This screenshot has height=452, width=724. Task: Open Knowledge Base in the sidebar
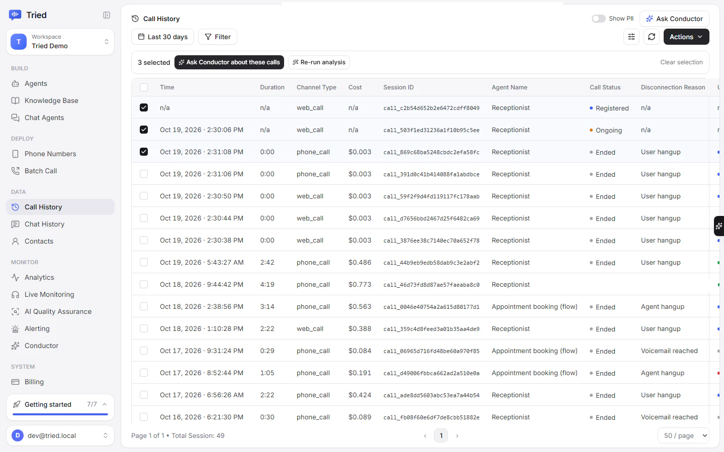[60, 100]
